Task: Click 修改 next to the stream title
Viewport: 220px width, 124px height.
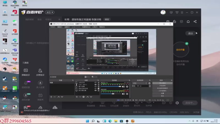Action: coord(107,19)
